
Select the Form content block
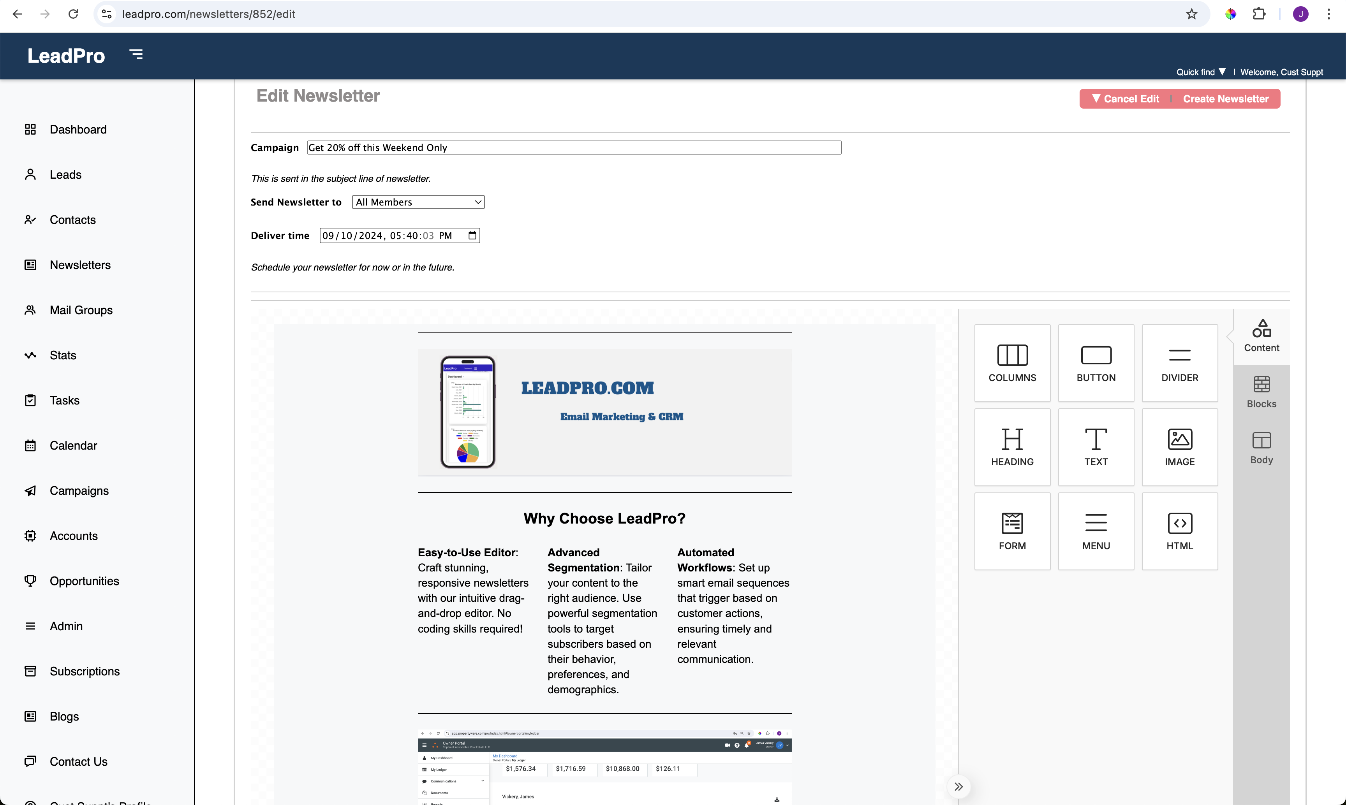1012,531
